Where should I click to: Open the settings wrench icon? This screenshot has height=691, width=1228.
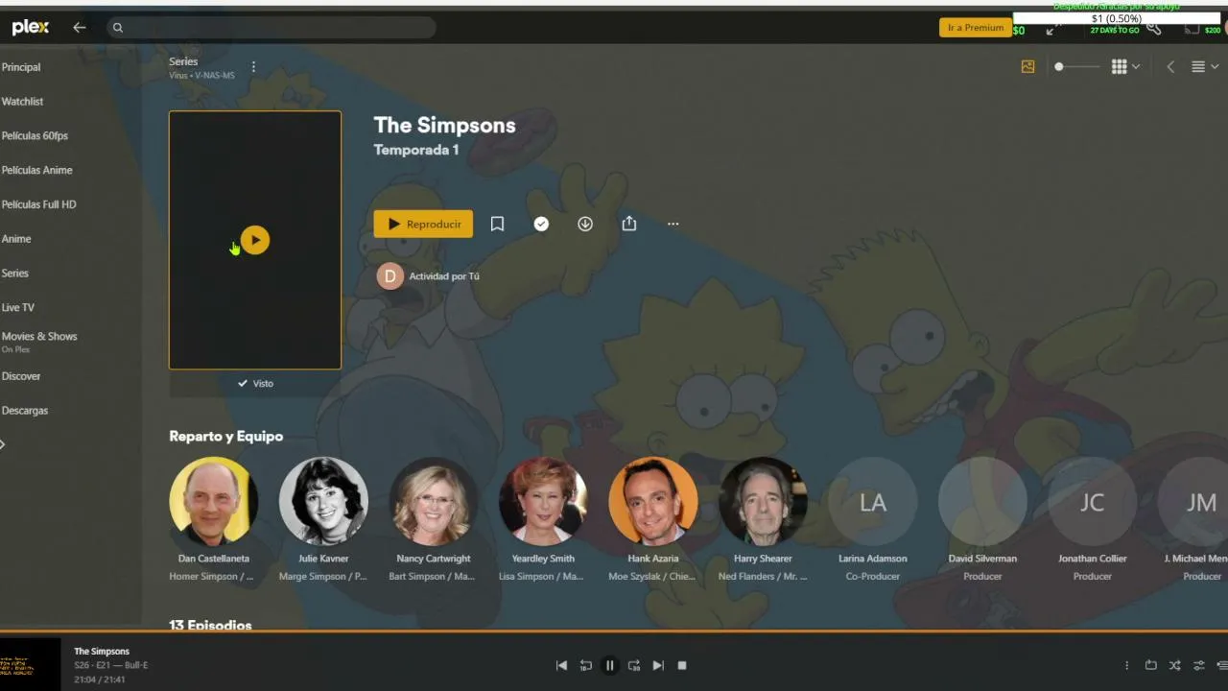[x=1154, y=29]
